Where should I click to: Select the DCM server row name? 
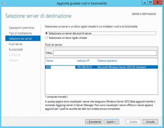coord(49,67)
